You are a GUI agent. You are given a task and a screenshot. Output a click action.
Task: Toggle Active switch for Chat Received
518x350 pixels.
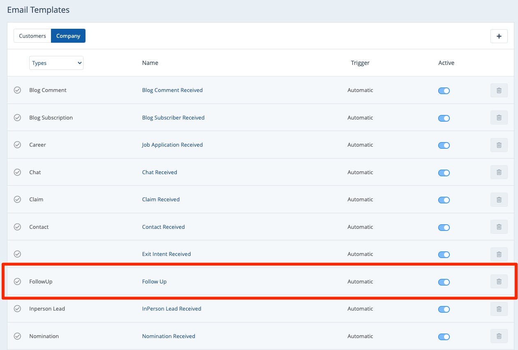click(x=444, y=173)
